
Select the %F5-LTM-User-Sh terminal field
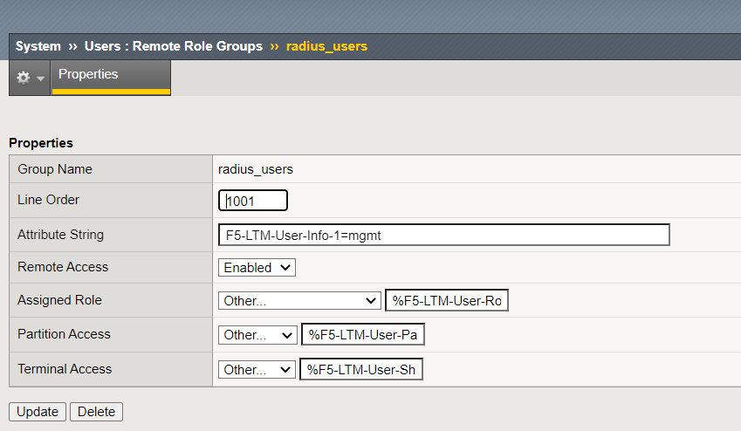360,370
